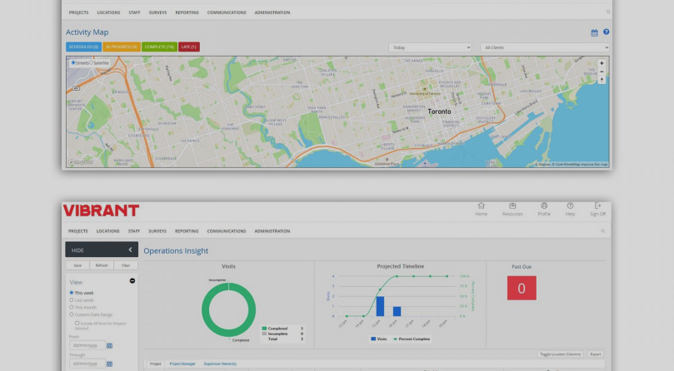
Task: Open STAFF menu in Operations Insight window
Action: 133,231
